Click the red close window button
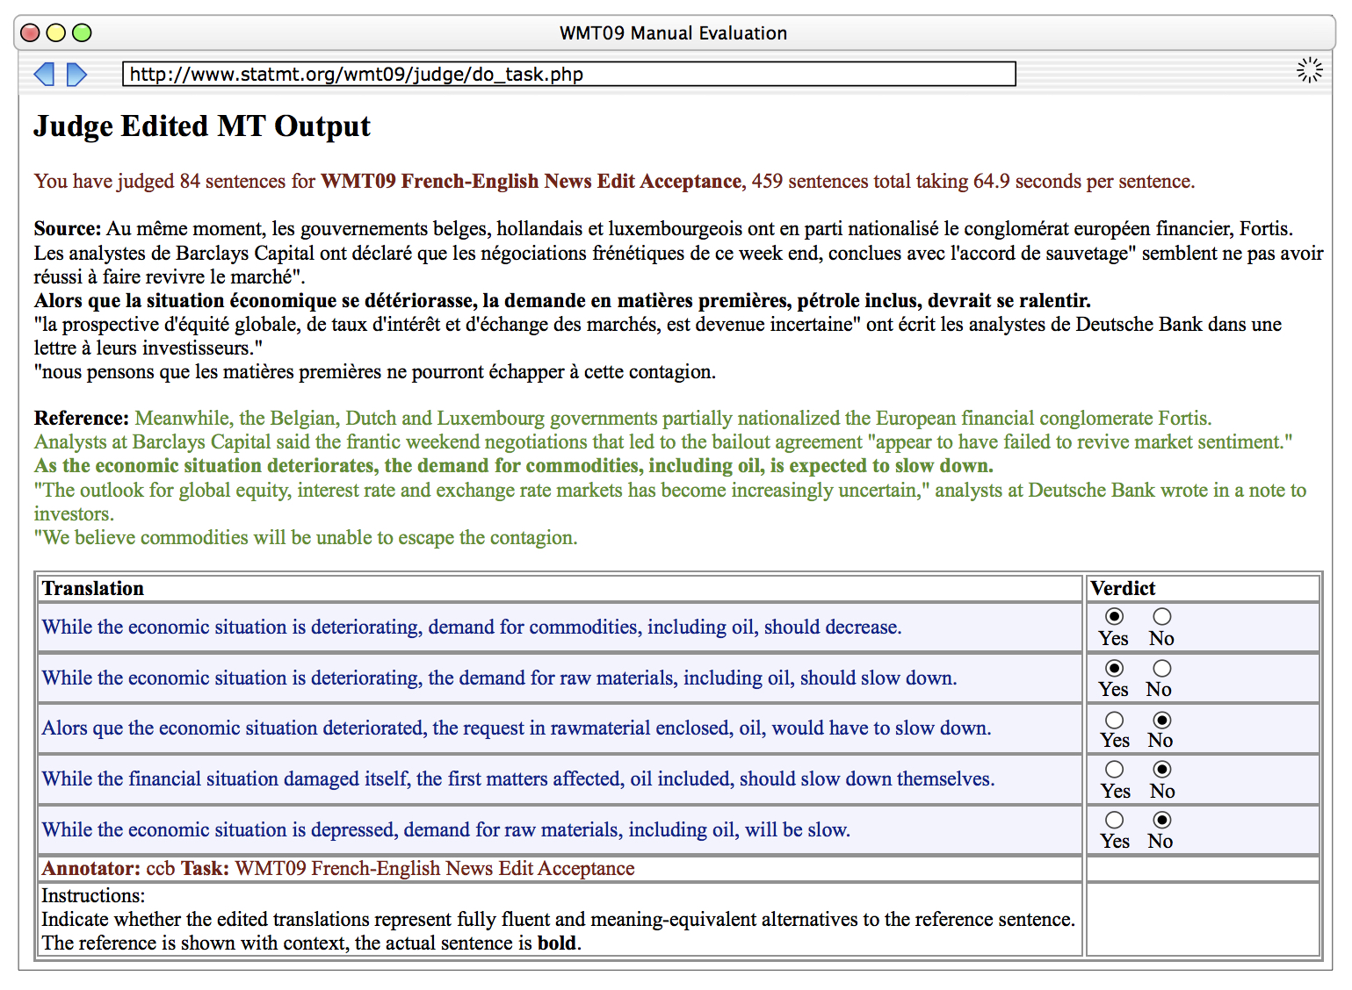 [x=30, y=33]
